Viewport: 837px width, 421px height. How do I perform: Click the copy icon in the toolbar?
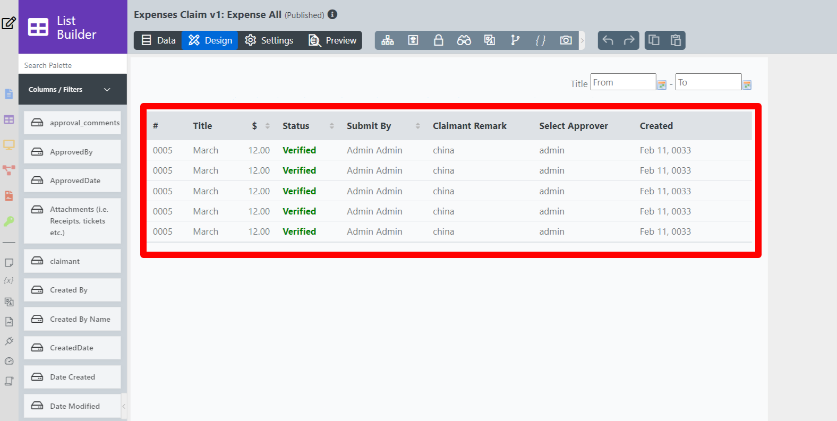[654, 40]
